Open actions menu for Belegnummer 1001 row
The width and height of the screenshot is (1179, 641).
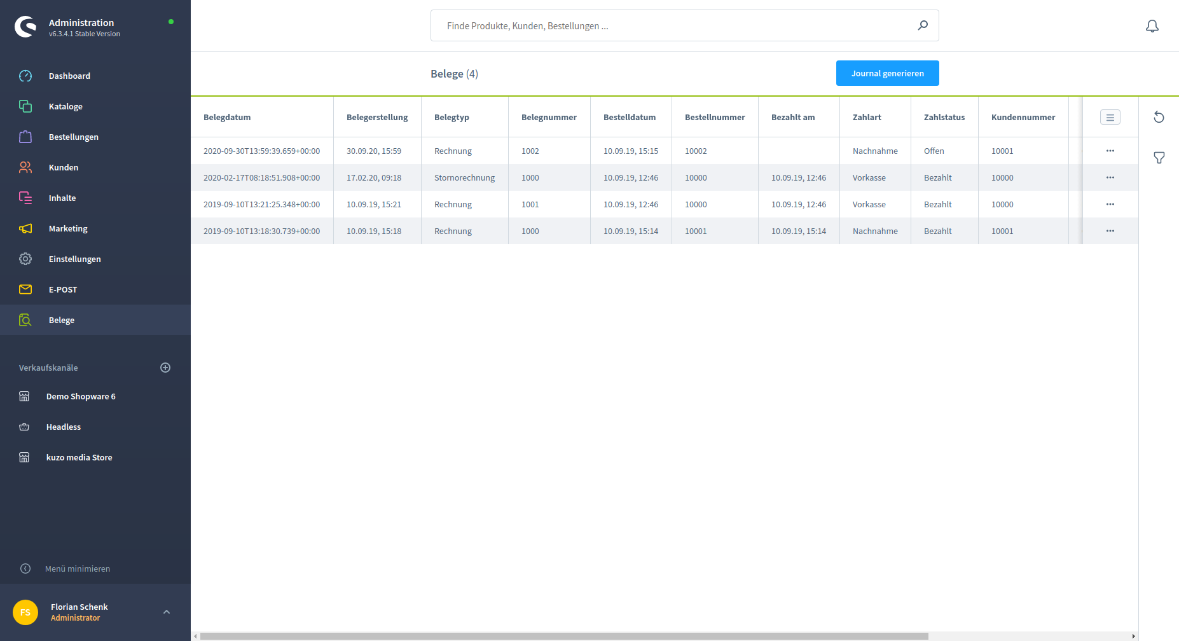pos(1110,204)
